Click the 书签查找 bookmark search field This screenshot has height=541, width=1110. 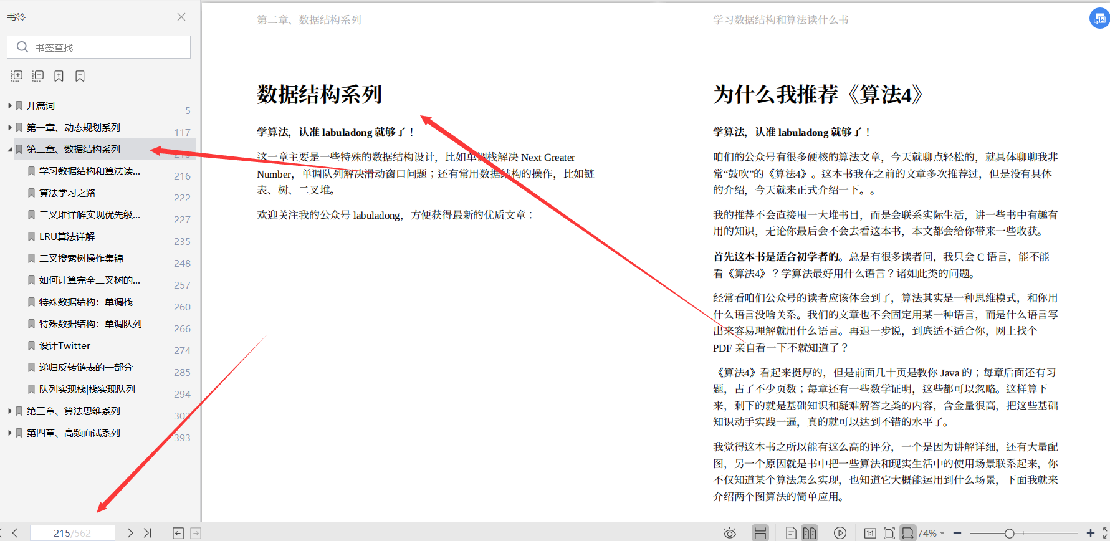[98, 47]
